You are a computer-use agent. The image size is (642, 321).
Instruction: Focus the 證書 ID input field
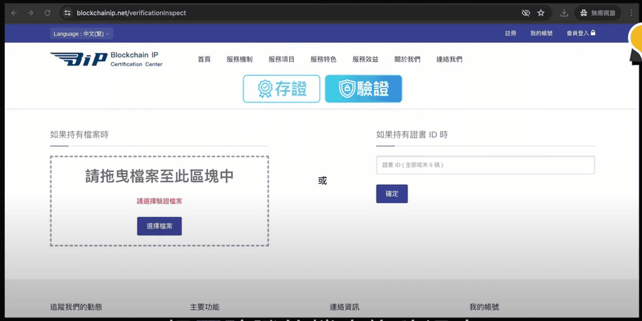pyautogui.click(x=485, y=165)
